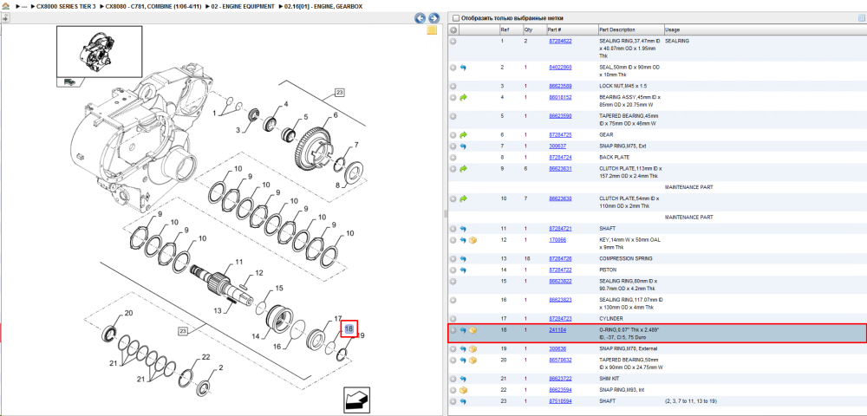The image size is (867, 416).
Task: Open the yellow note icon above the diagram
Action: 433,30
